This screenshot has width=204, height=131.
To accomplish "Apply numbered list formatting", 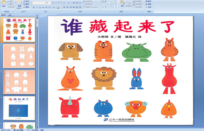I will click(69, 3).
